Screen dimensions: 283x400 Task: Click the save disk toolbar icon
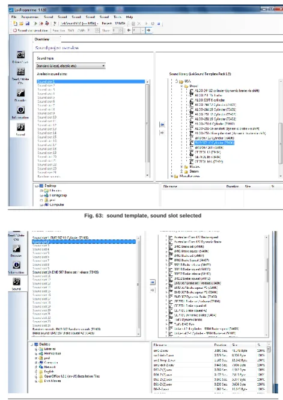click(x=27, y=23)
